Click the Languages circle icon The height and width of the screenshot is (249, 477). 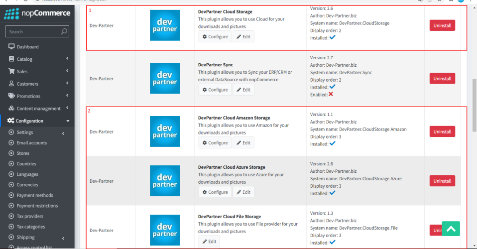[x=11, y=174]
